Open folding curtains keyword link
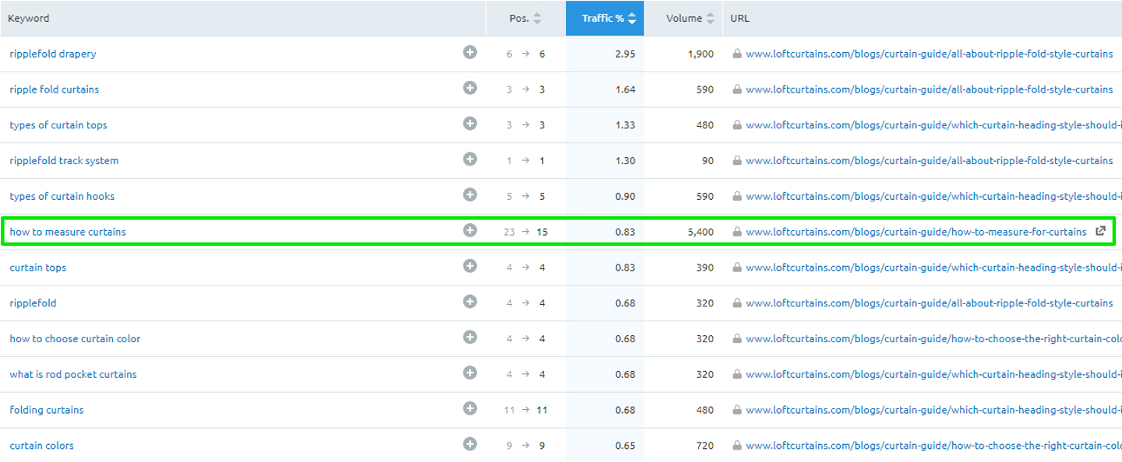Viewport: 1122px width, 462px height. 47,410
